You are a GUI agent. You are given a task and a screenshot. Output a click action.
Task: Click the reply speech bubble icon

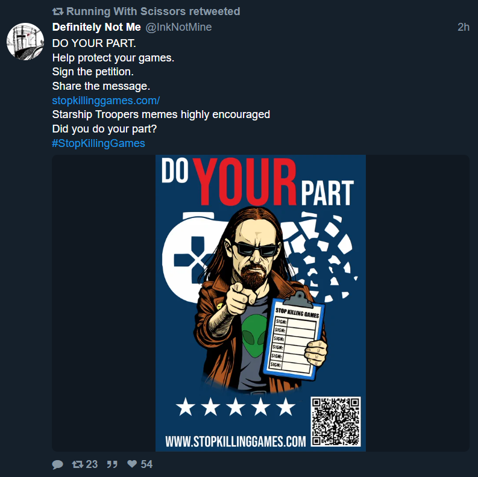coord(57,464)
